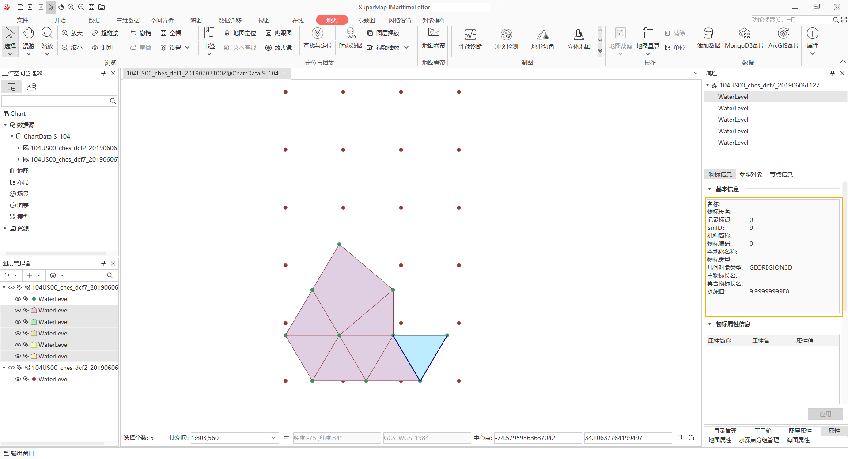Click the 全幅 full extent button
Screen dimensions: 848x459
click(171, 33)
